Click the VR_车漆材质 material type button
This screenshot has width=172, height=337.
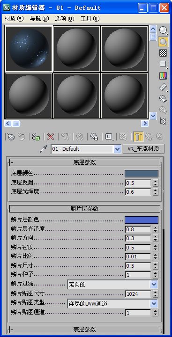click(x=143, y=149)
